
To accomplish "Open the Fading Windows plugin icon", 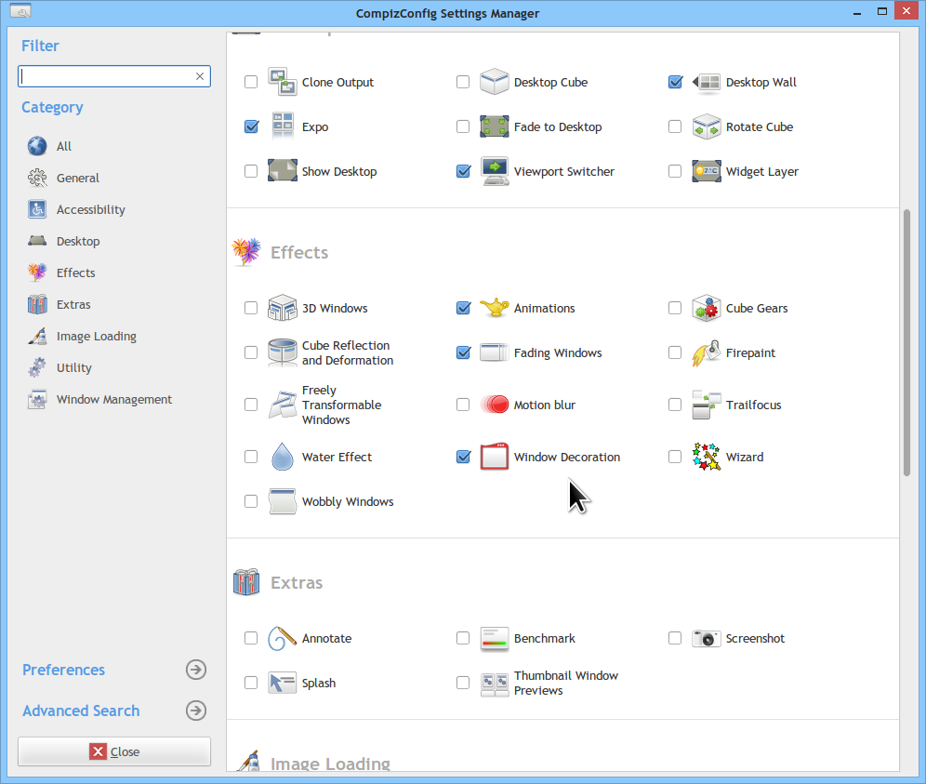I will click(x=495, y=352).
